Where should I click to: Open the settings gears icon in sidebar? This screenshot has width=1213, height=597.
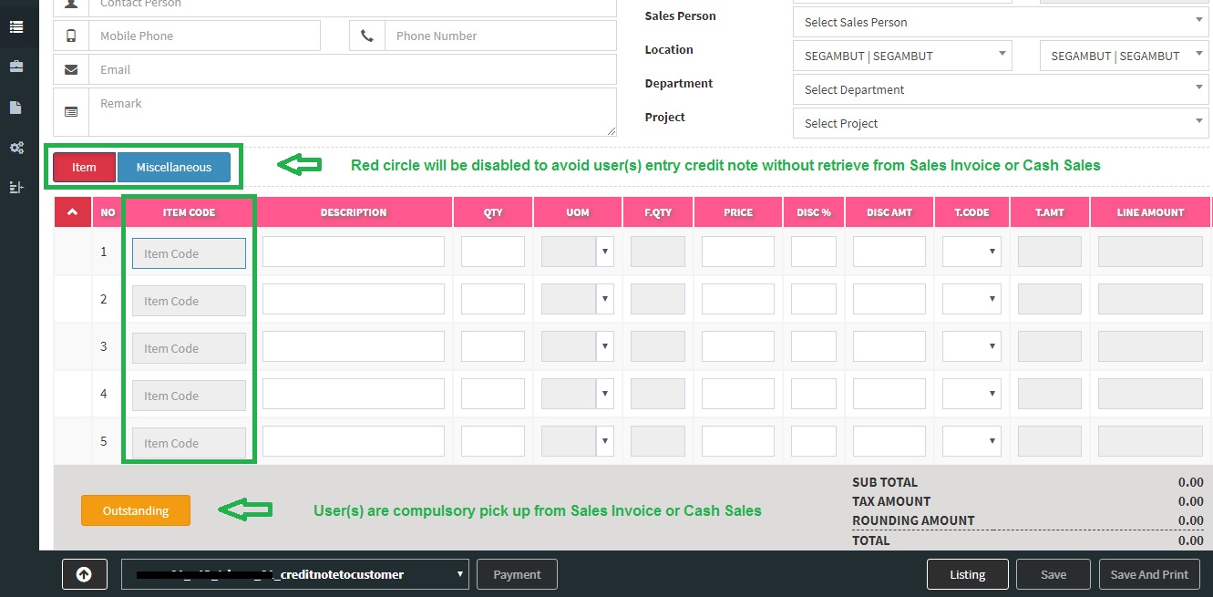[16, 148]
